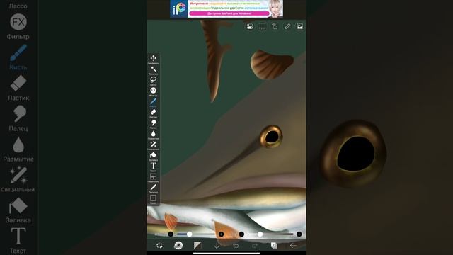Screen dimensions: 453x255
Task: Tap the brush/eraser switch icon
Action: click(159, 246)
